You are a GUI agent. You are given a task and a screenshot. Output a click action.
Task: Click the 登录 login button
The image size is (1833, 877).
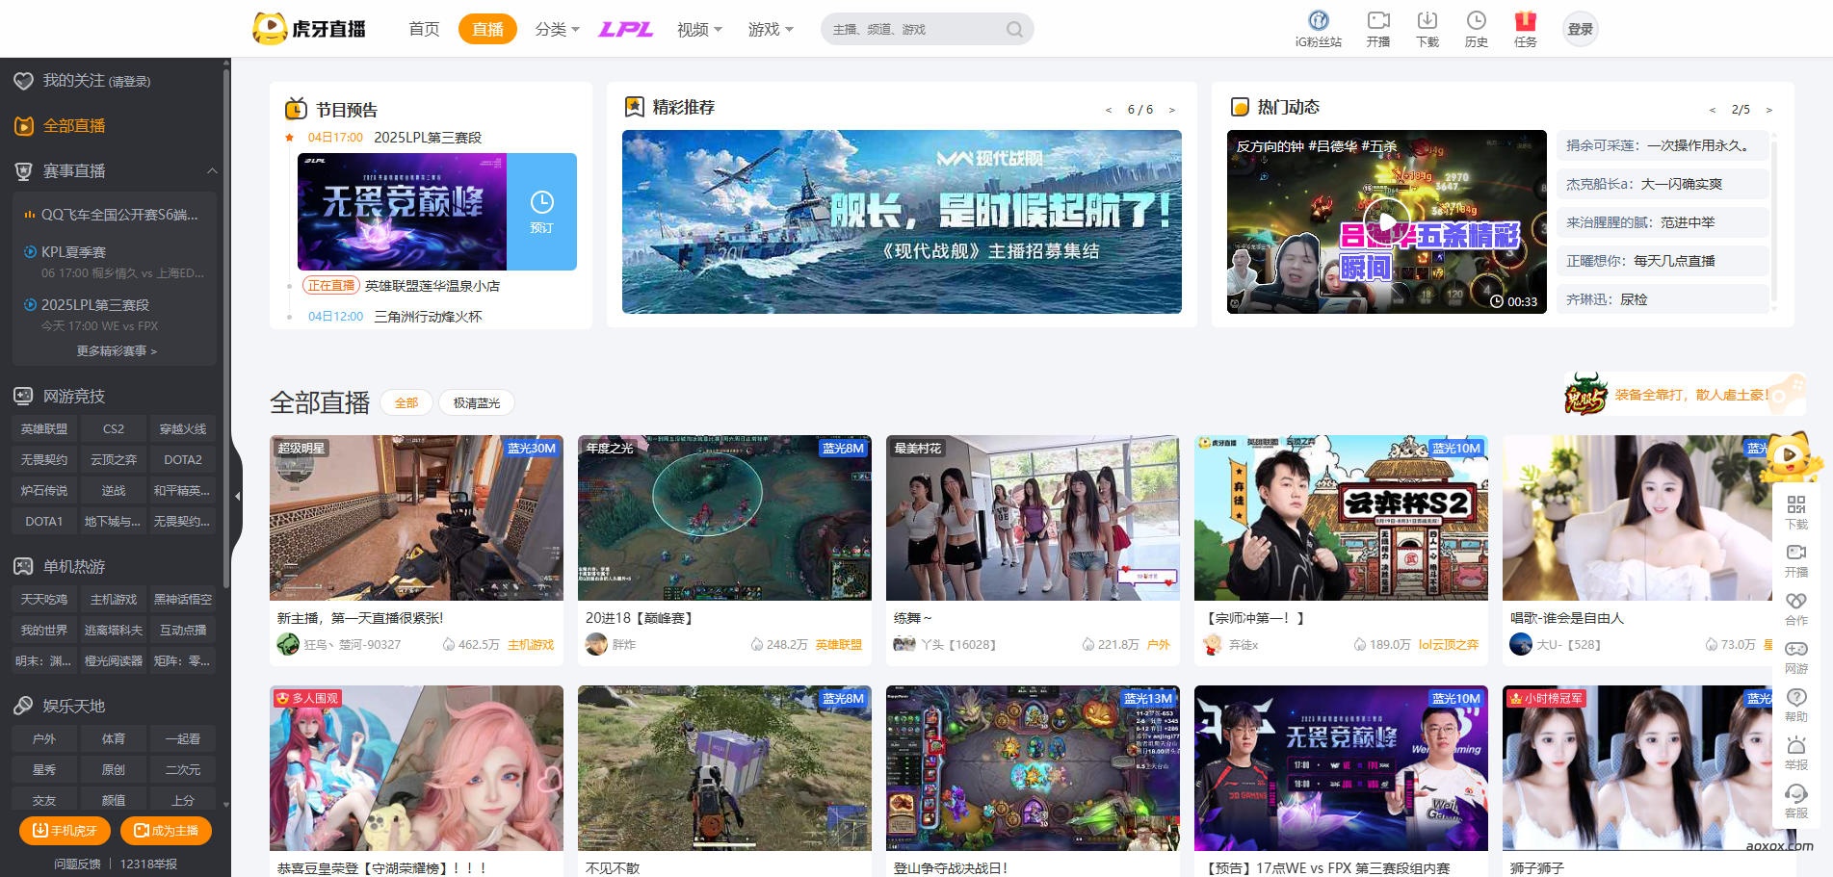[1580, 29]
